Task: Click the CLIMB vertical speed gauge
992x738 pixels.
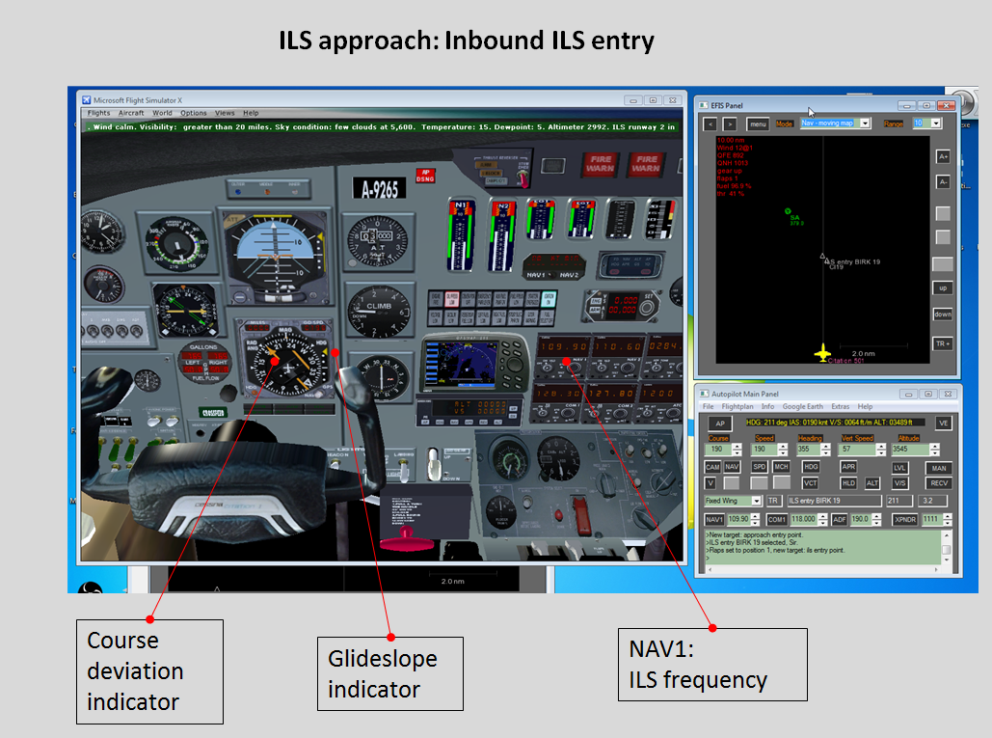Action: [x=379, y=312]
